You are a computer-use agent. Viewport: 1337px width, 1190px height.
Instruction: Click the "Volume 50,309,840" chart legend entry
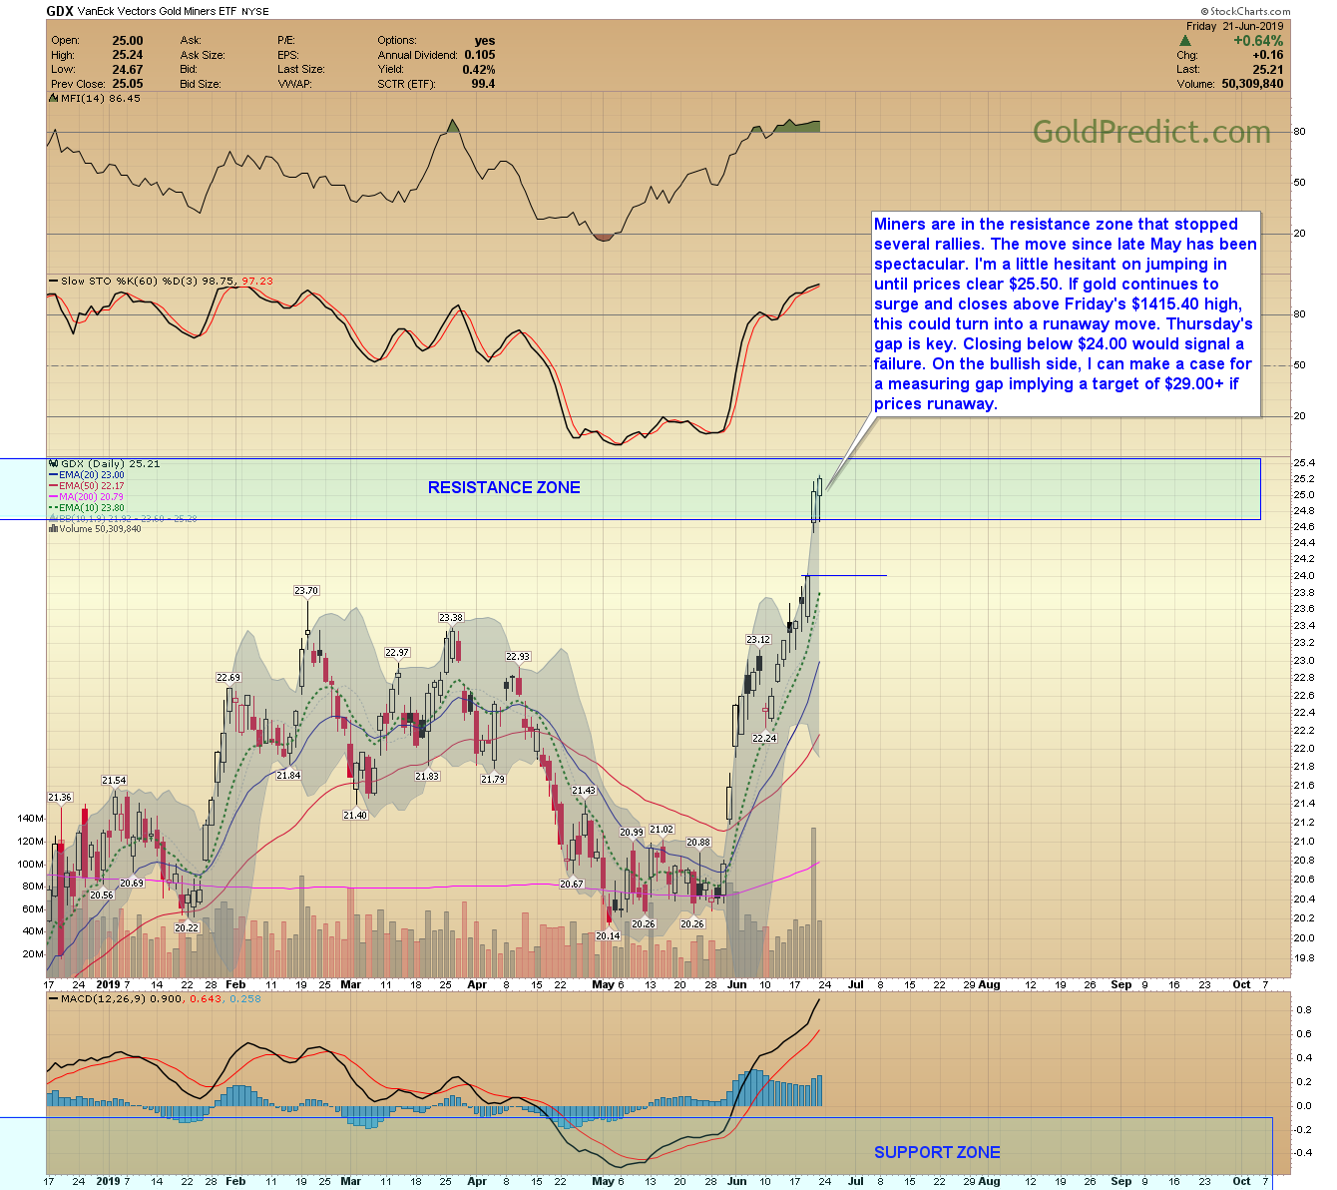pyautogui.click(x=100, y=529)
